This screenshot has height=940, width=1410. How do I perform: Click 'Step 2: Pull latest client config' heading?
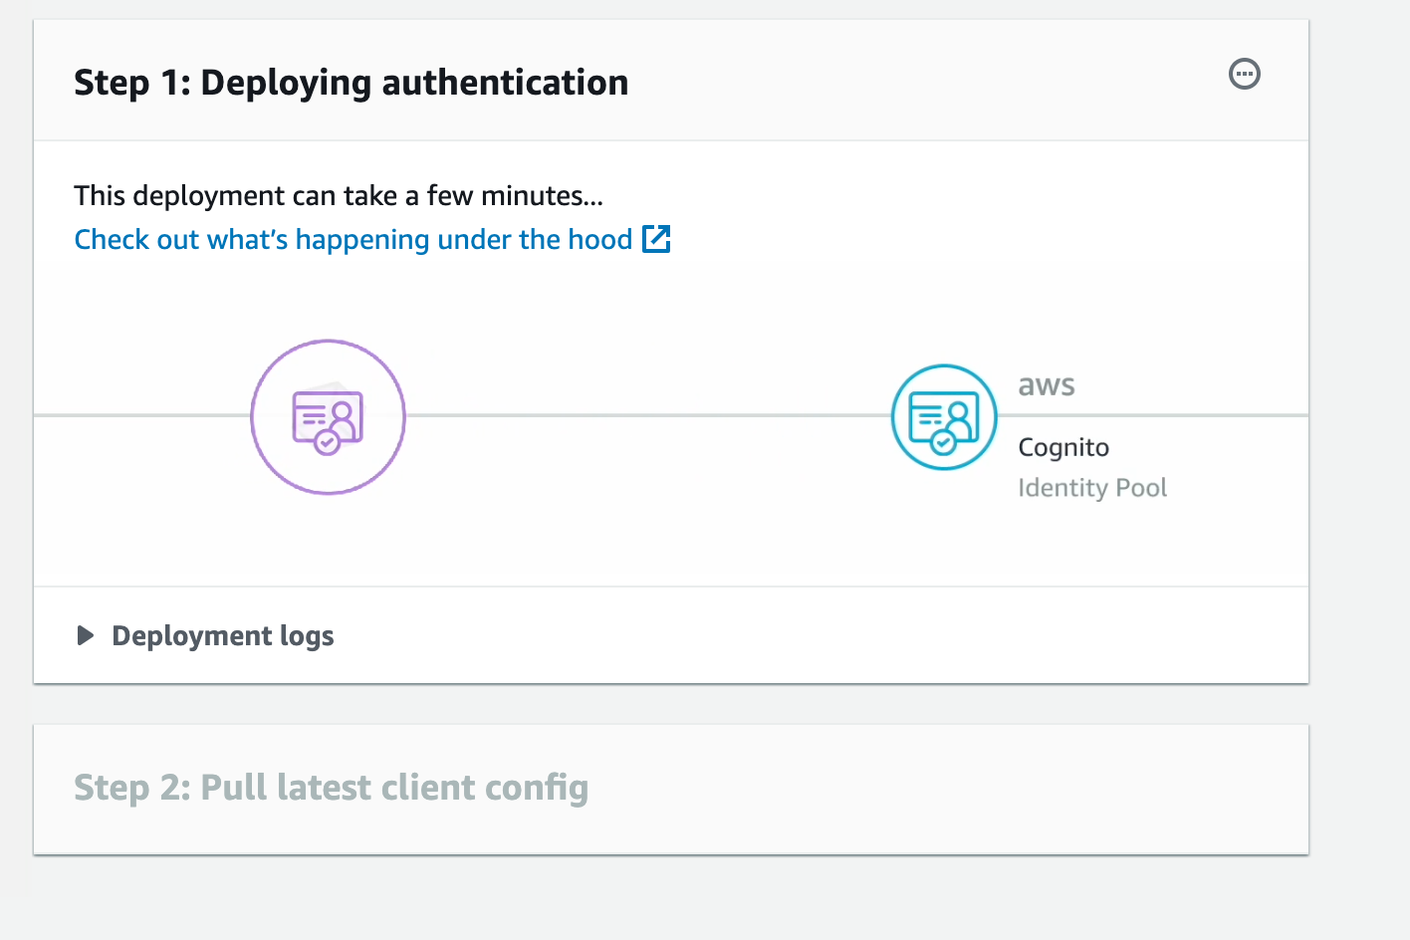pyautogui.click(x=332, y=788)
